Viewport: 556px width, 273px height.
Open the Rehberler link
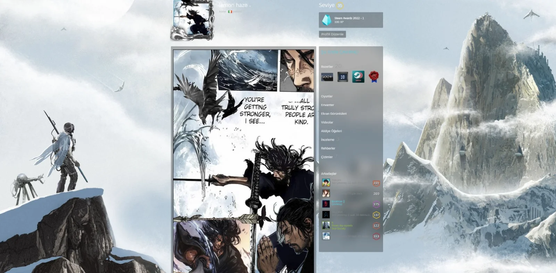pyautogui.click(x=328, y=148)
